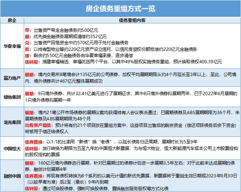Click the red label 债券置换 in 中国恒大 row
The height and width of the screenshot is (192, 241).
33,142
